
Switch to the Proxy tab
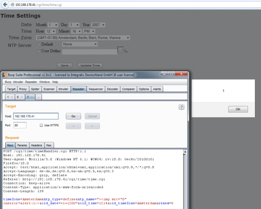coord(23,89)
